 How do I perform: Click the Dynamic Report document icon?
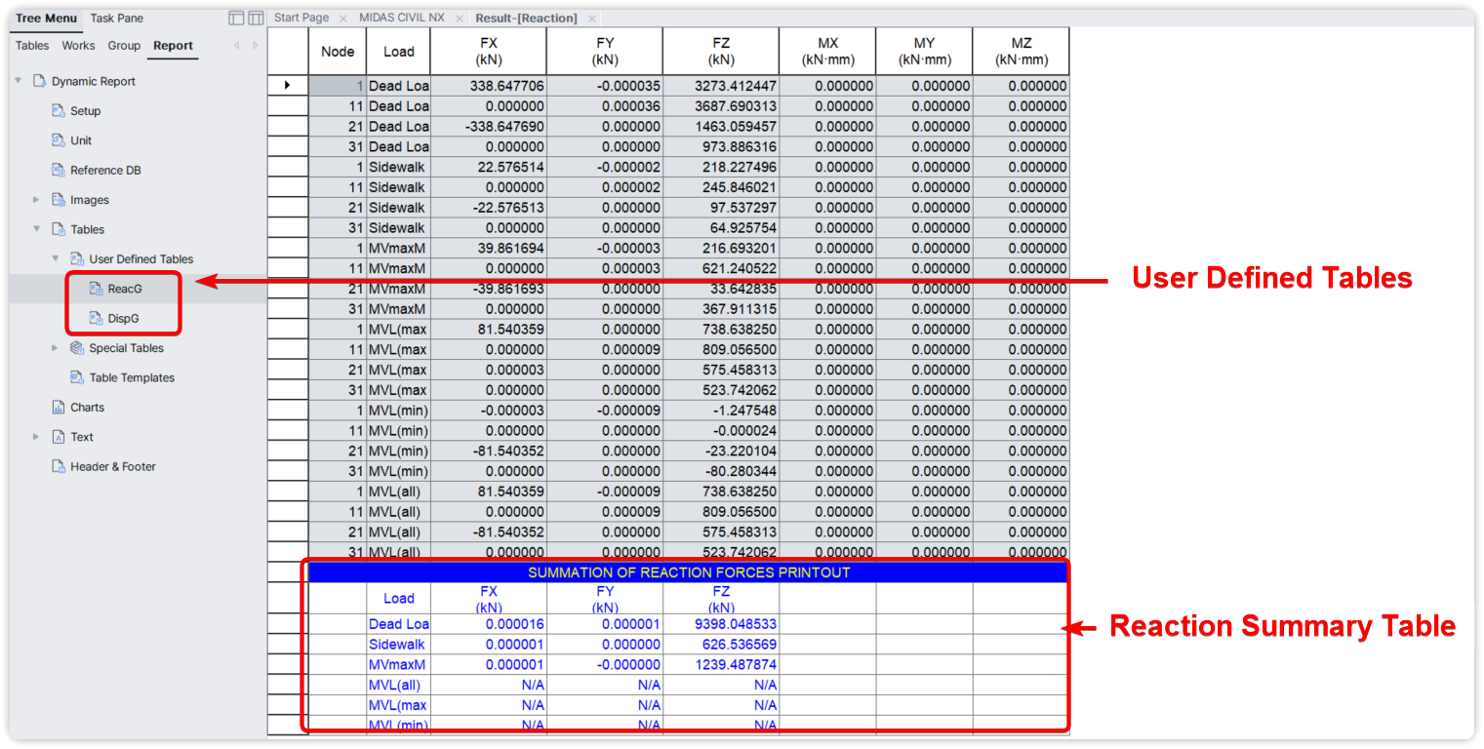coord(39,81)
